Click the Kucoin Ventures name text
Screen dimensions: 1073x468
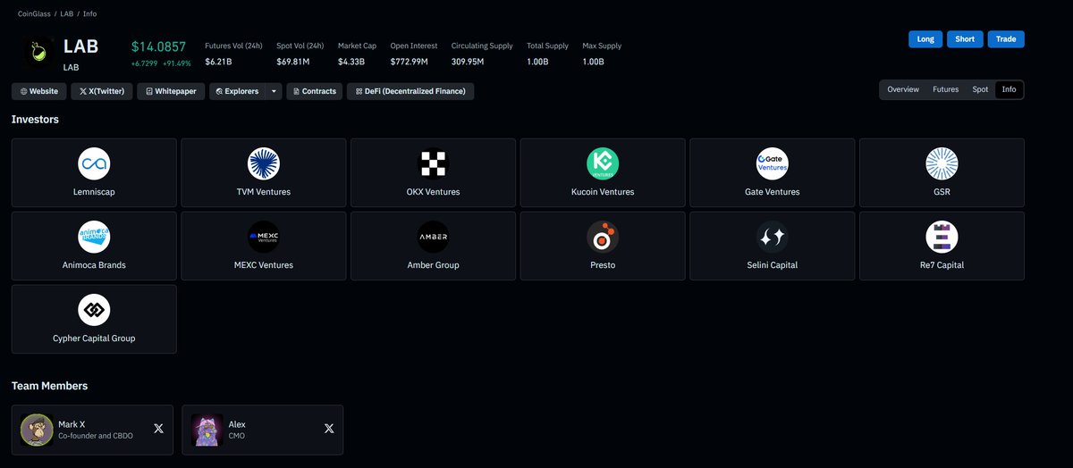pos(603,192)
